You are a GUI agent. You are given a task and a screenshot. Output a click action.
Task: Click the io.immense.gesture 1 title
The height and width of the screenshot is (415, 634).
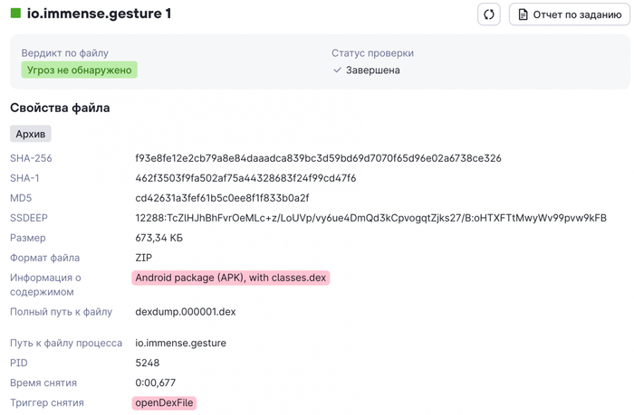pyautogui.click(x=99, y=14)
